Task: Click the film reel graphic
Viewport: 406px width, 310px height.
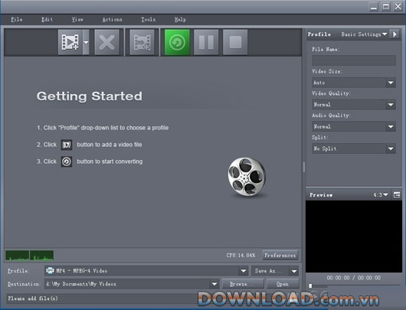Action: pos(247,177)
